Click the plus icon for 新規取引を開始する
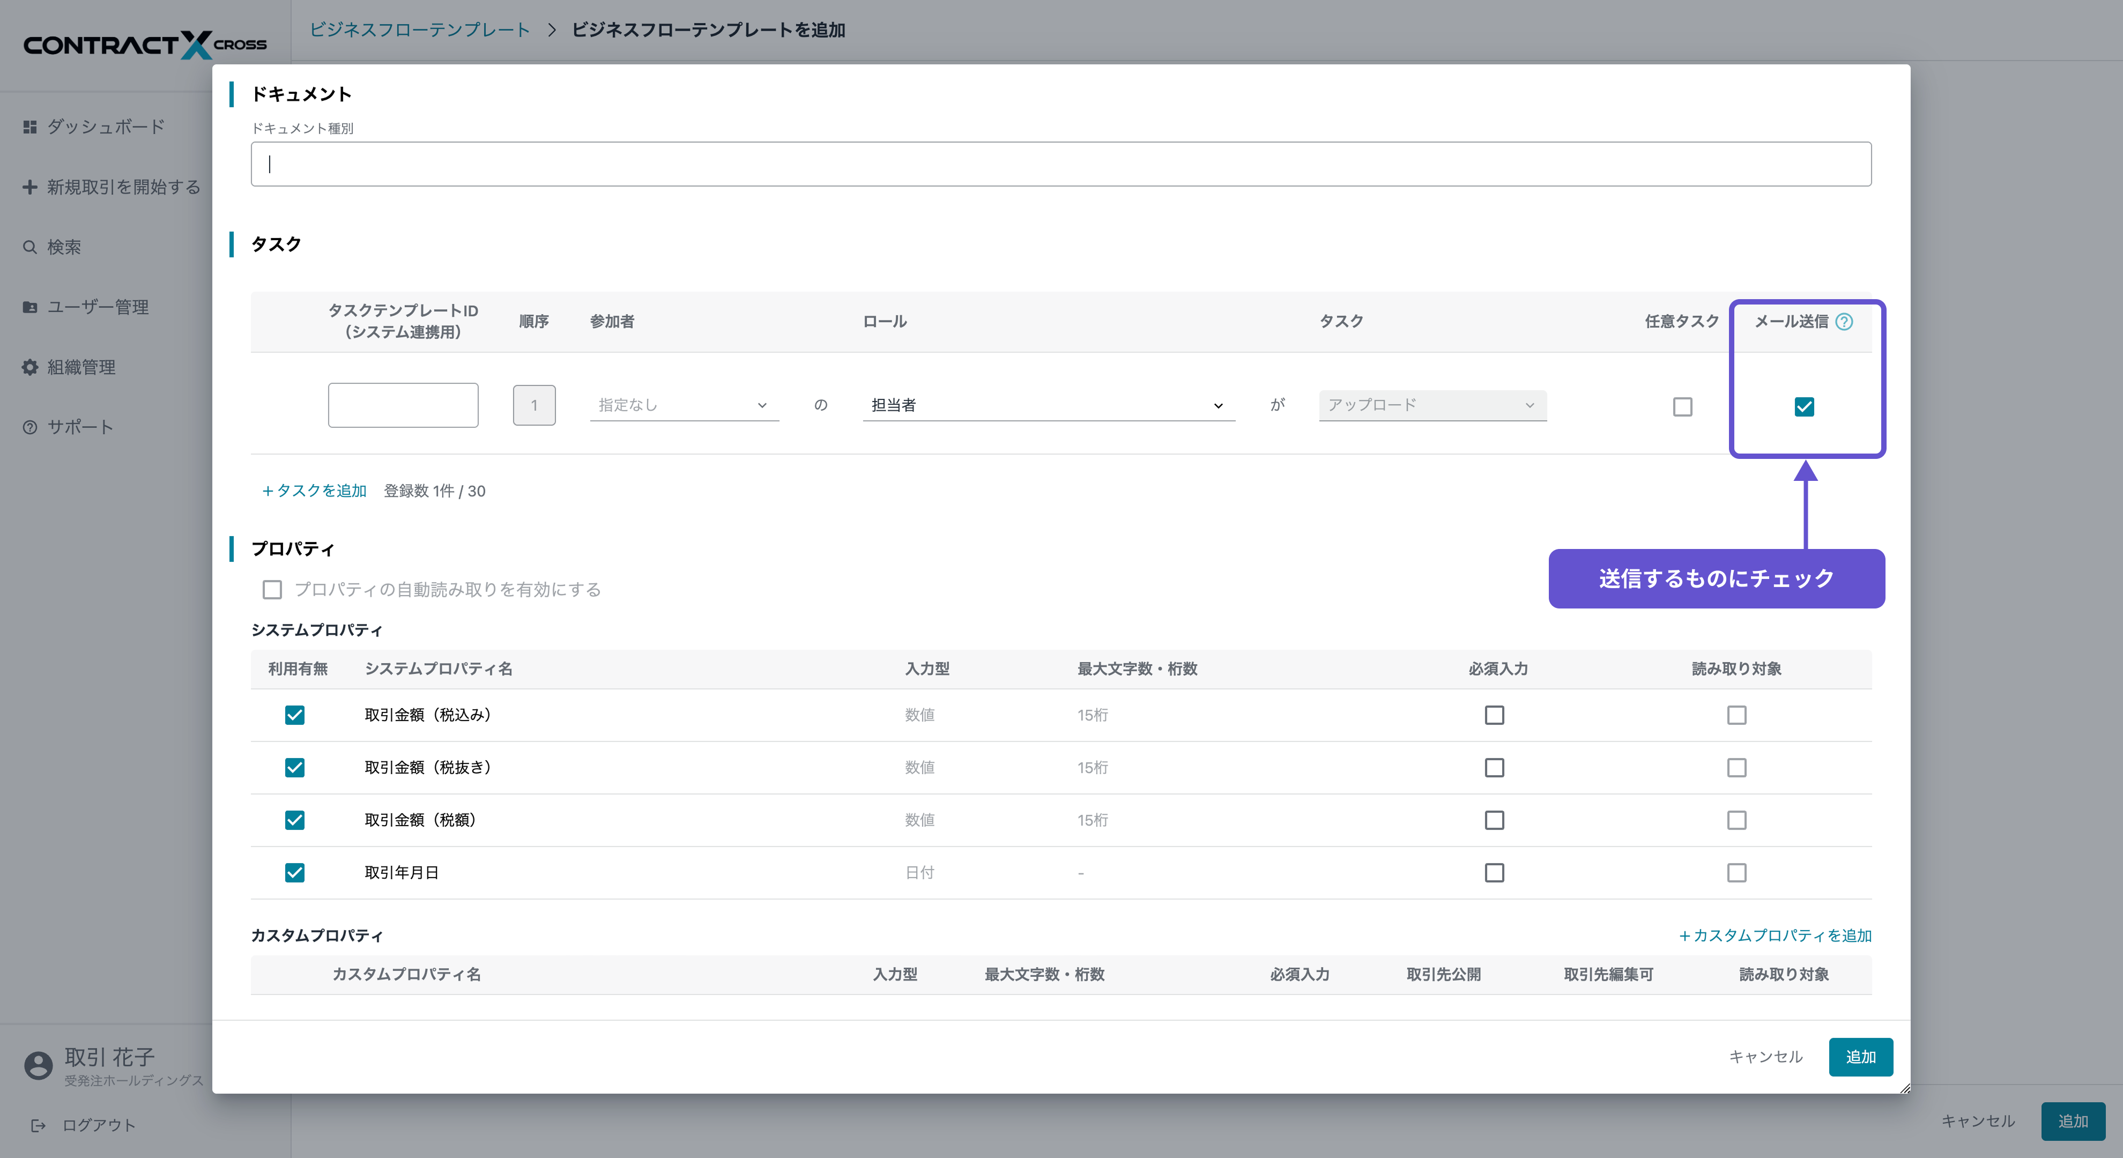Screen dimensions: 2123x1158 [29, 187]
